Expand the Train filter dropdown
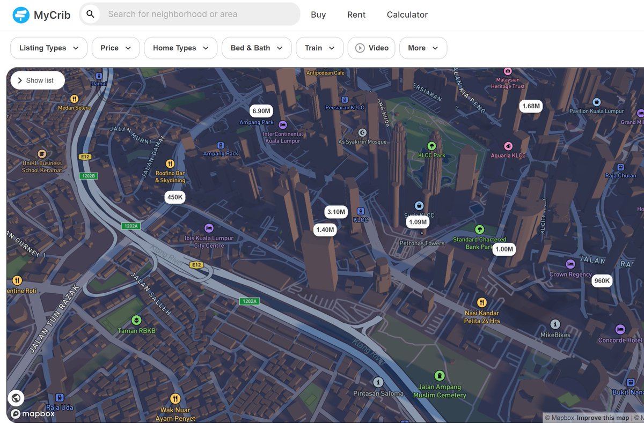 pos(320,48)
